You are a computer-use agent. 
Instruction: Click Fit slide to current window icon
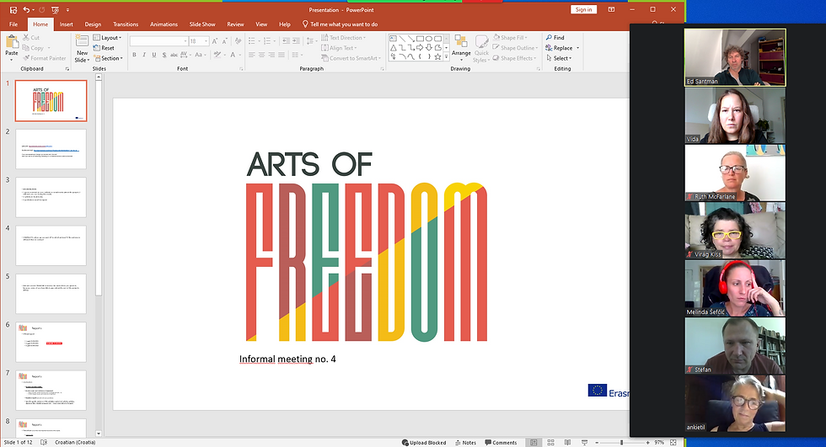673,443
